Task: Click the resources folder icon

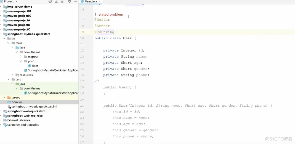Action: [x=17, y=75]
